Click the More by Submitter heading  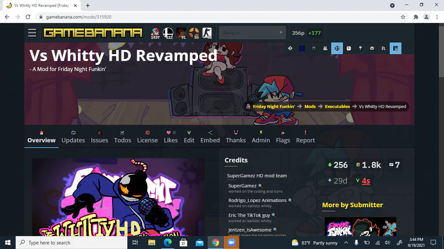[x=352, y=205]
